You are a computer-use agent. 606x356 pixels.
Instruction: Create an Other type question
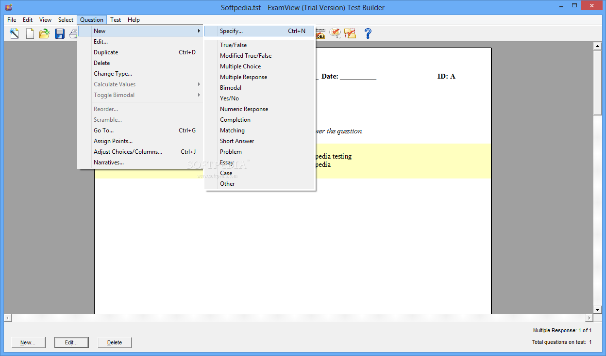260,184
